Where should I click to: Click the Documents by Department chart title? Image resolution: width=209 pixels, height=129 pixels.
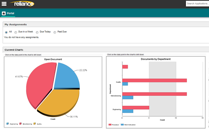156,59
